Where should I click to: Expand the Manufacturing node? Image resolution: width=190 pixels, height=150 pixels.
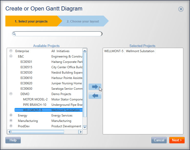click(x=11, y=120)
